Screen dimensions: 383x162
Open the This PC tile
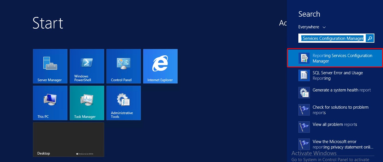(50, 103)
